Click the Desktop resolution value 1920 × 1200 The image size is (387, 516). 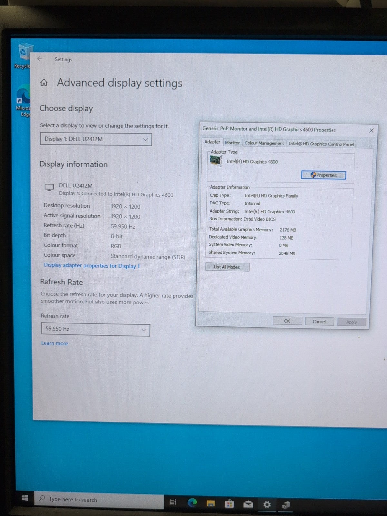click(125, 206)
